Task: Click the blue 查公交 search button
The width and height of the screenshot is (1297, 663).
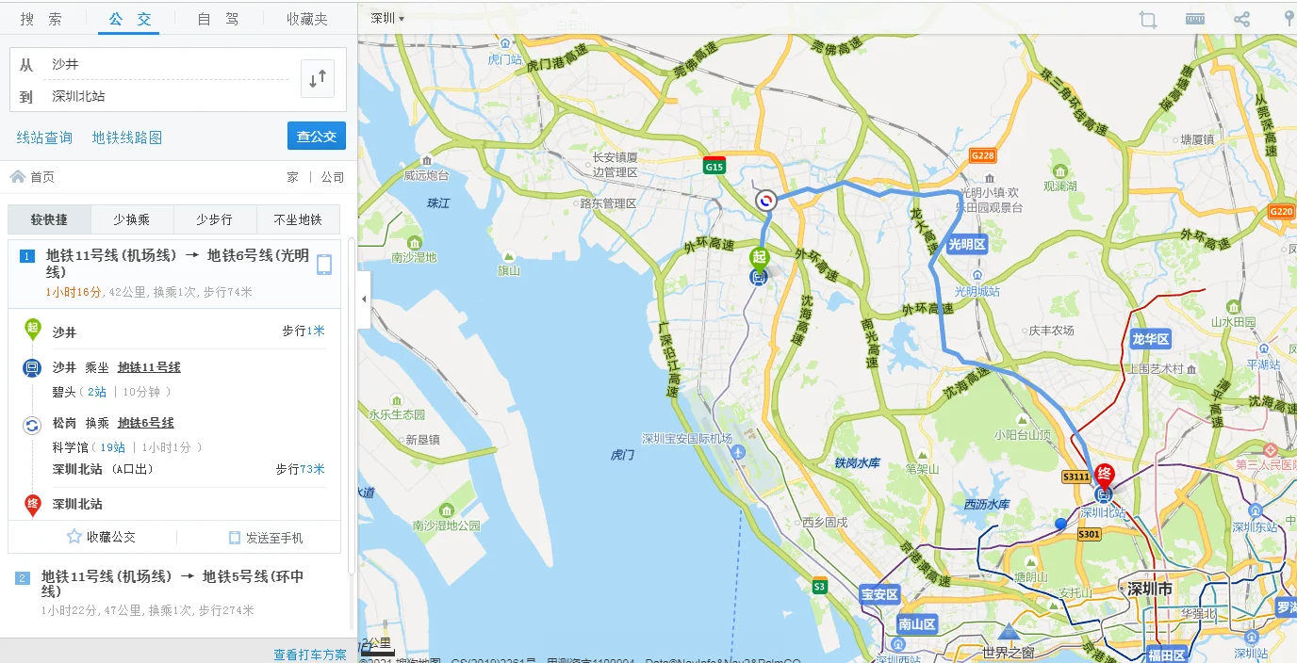Action: pyautogui.click(x=316, y=136)
